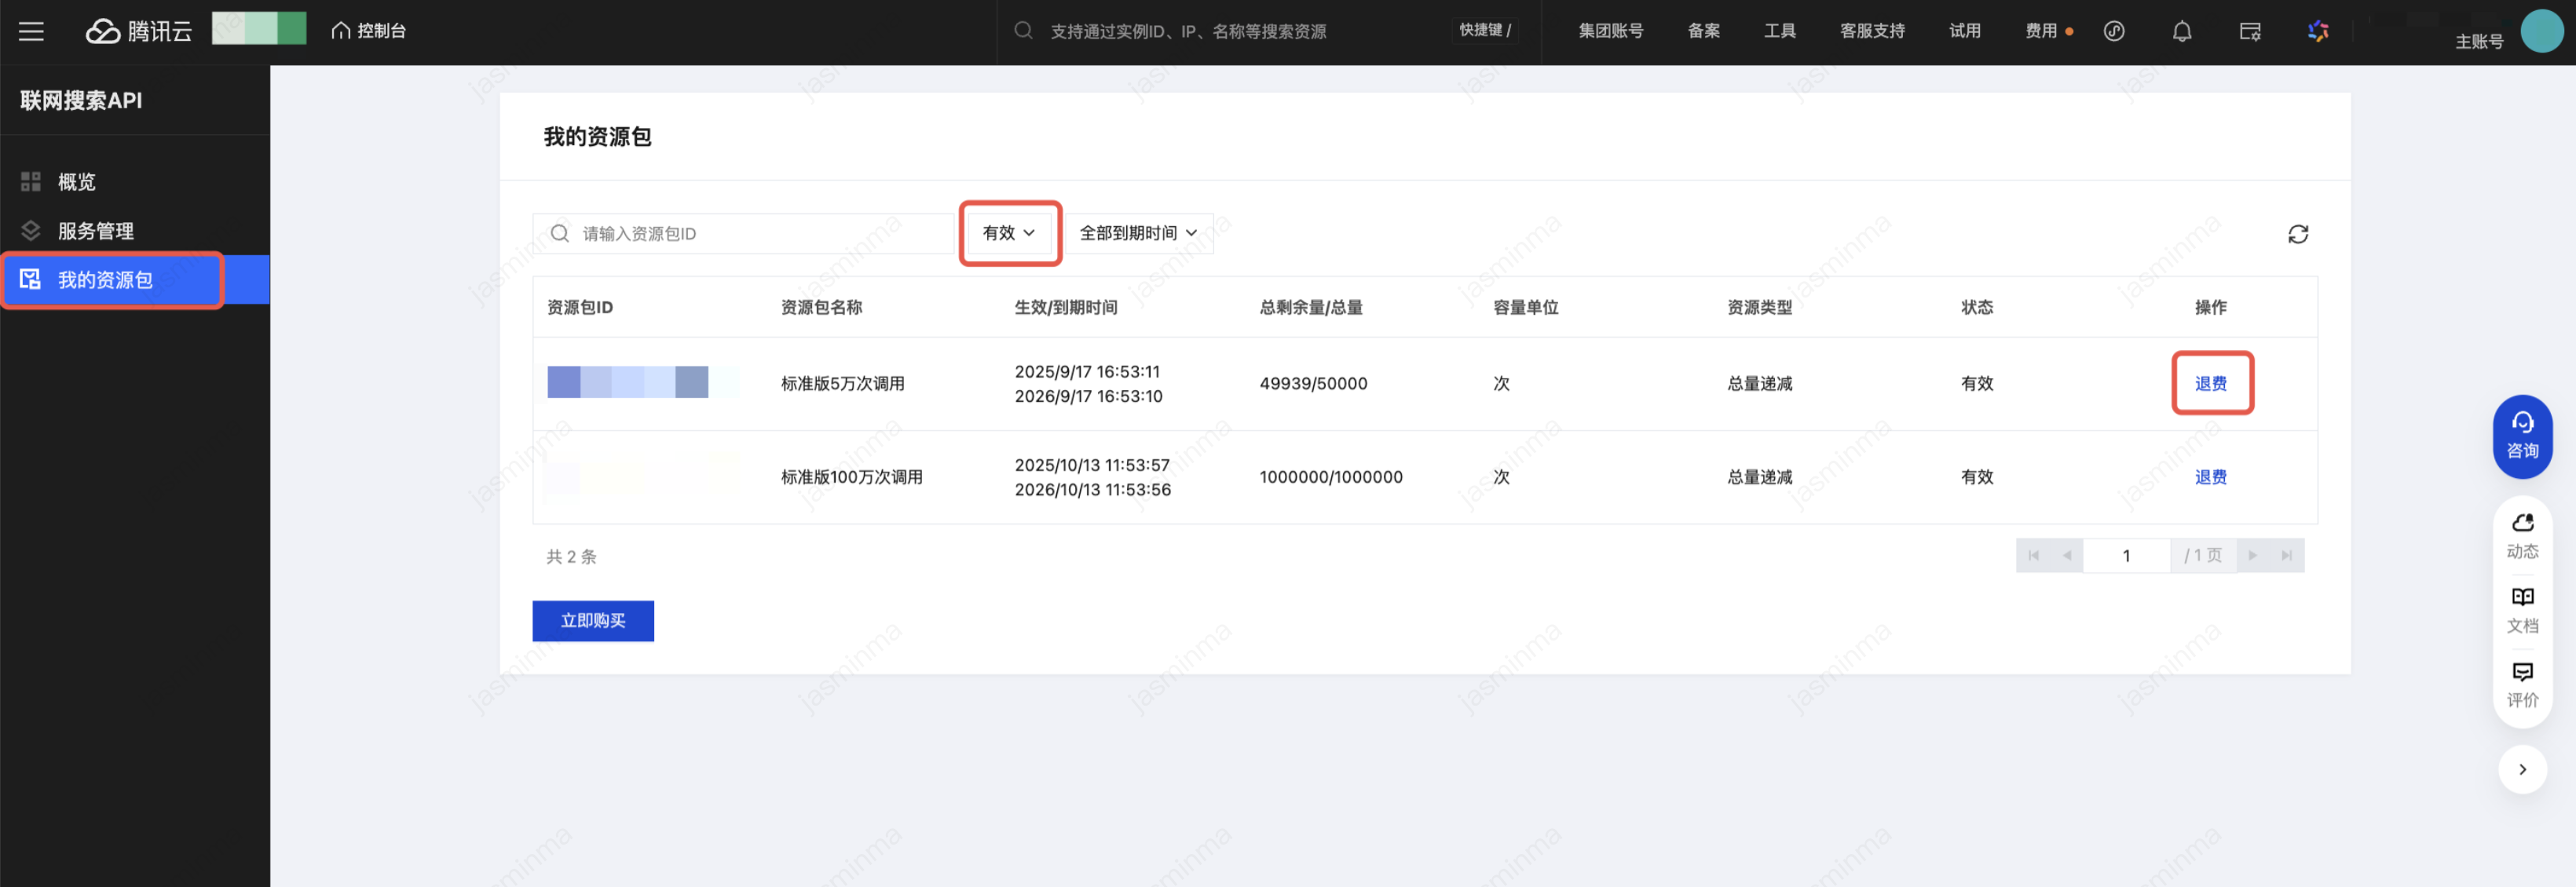Click the refresh icon above the table
The image size is (2576, 887).
pyautogui.click(x=2297, y=234)
